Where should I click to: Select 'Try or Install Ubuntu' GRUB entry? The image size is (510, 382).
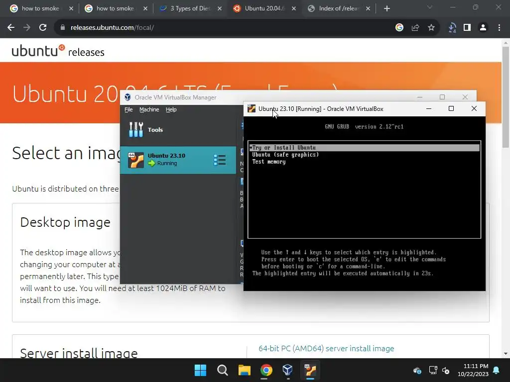(x=364, y=147)
